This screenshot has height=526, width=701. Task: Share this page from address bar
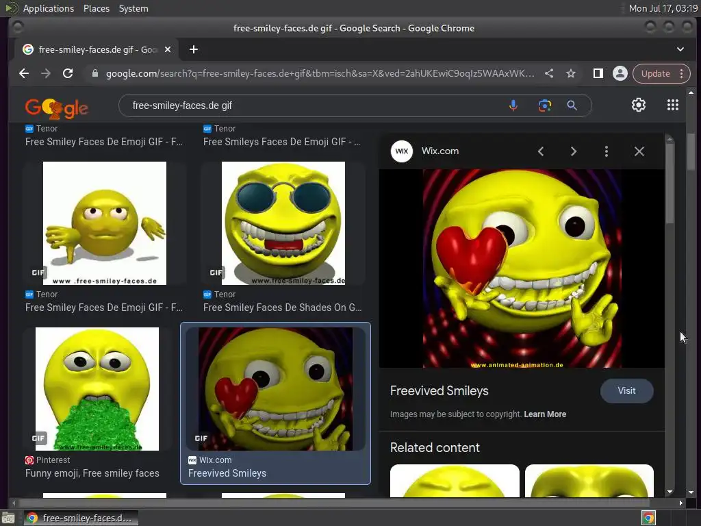click(x=549, y=73)
